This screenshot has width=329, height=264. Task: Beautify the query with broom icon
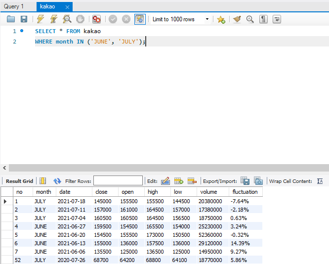pos(237,19)
